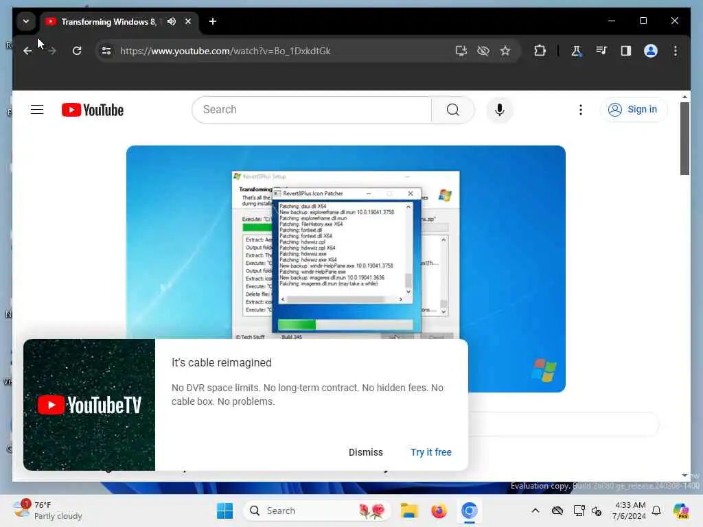Open OneDrive cloud tray icon

(x=557, y=511)
